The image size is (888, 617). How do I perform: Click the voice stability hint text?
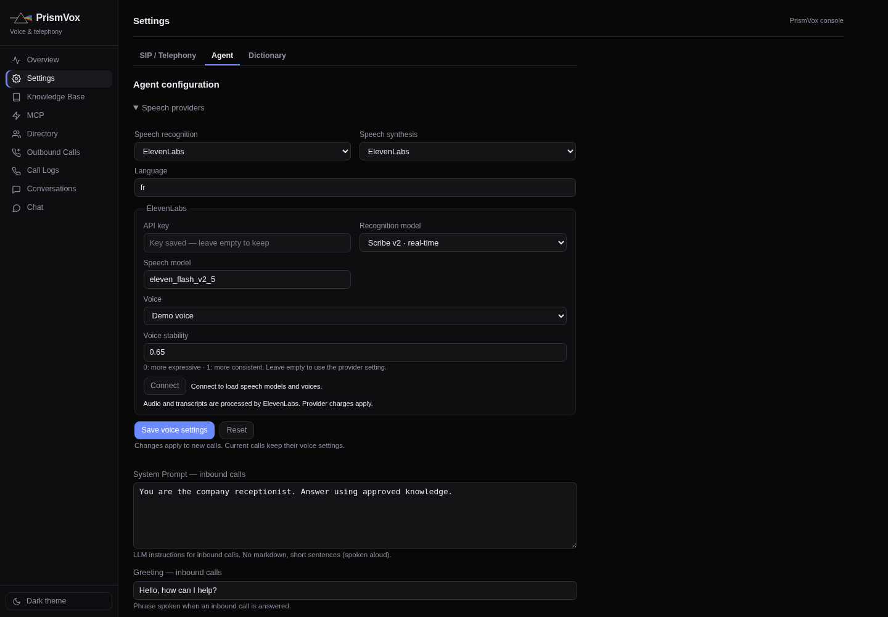point(265,367)
